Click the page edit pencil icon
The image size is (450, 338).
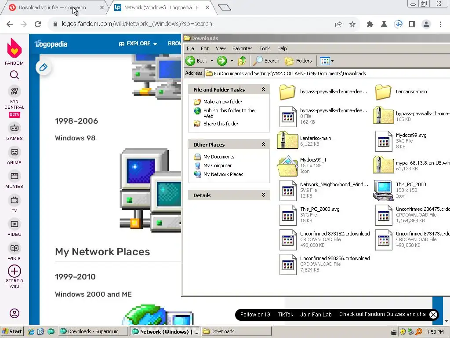click(x=44, y=68)
